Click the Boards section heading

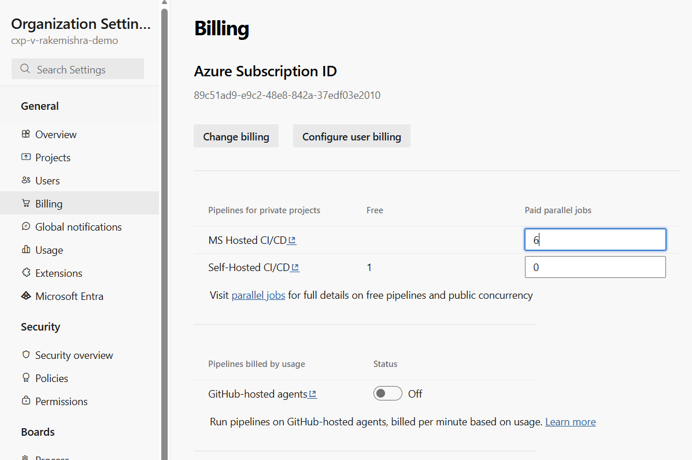pyautogui.click(x=38, y=432)
